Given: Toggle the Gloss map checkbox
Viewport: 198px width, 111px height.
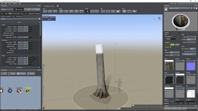Looking at the screenshot, I should click(x=165, y=77).
